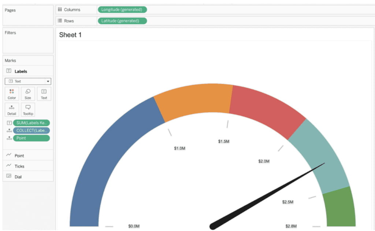Open the Size mark card

28,94
